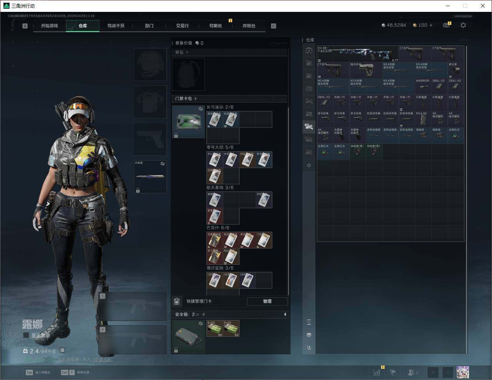Select the 锚点后托 stock item

click(x=366, y=70)
